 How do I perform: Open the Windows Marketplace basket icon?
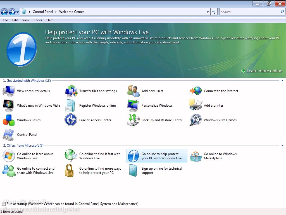(196, 156)
